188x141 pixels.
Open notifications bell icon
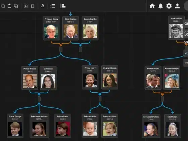tap(160, 6)
